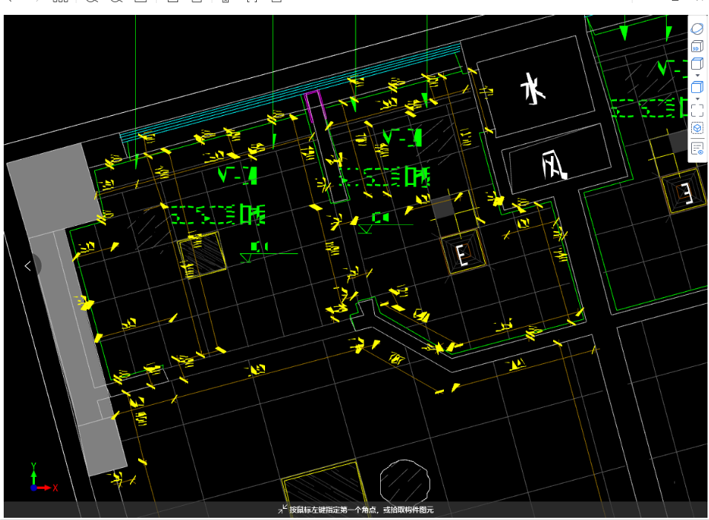Click the dashed-frame full screen icon
709x520 pixels.
[x=697, y=111]
